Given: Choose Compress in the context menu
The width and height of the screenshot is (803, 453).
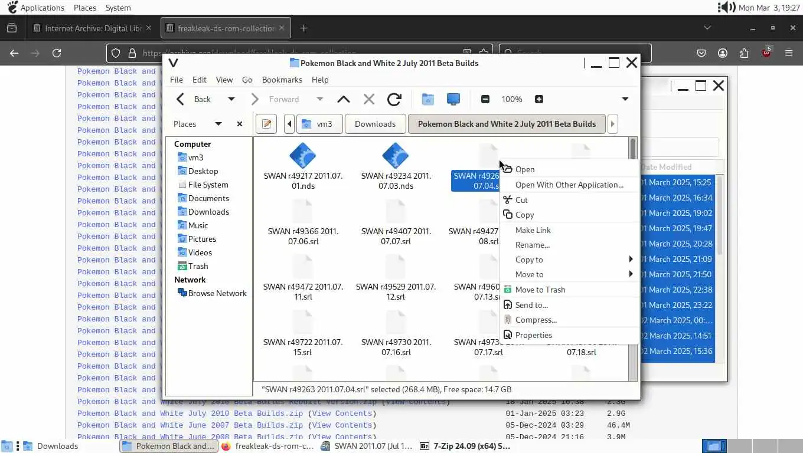Looking at the screenshot, I should coord(569,320).
